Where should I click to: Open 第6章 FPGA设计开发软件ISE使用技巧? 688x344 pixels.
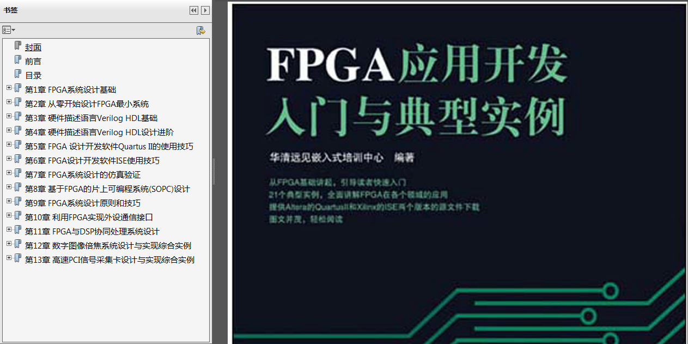pyautogui.click(x=93, y=161)
